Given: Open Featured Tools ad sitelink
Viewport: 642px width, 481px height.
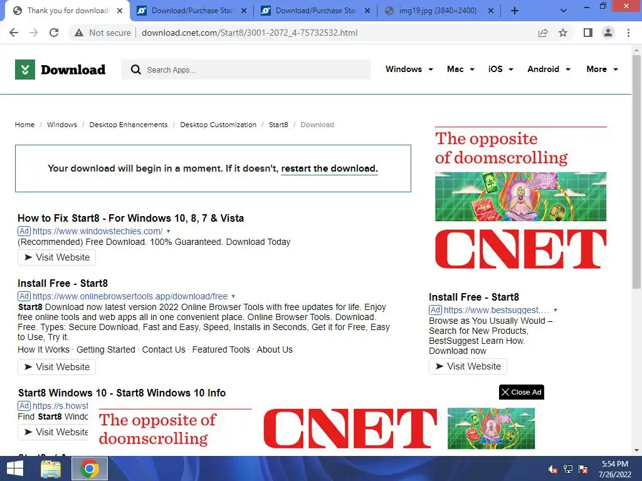Looking at the screenshot, I should (x=221, y=349).
